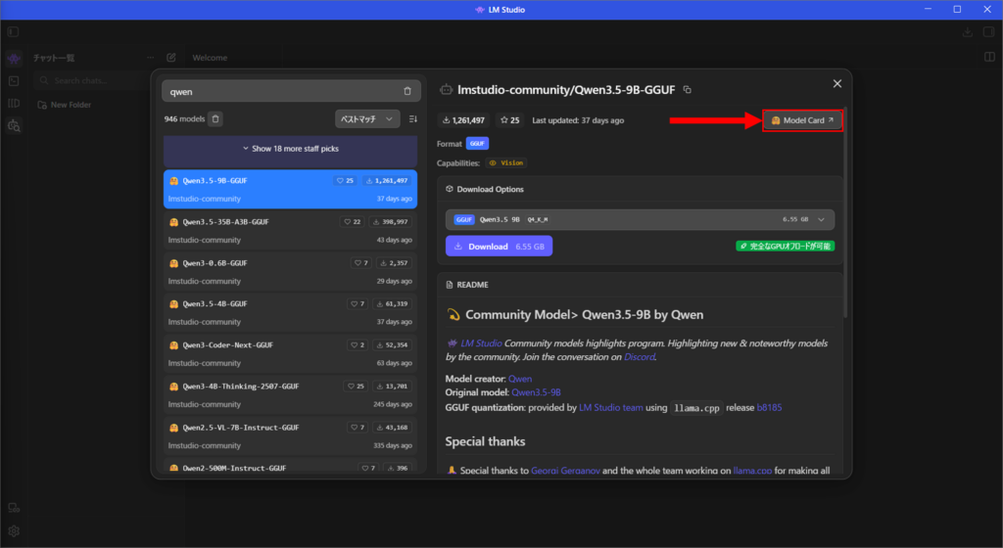
Task: Open the Model Card link
Action: (802, 120)
